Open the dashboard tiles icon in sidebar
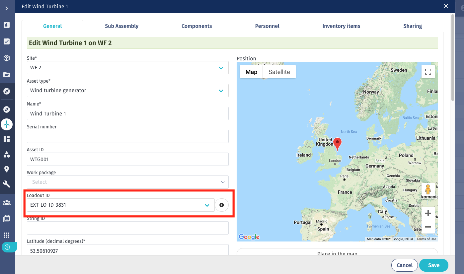The width and height of the screenshot is (464, 274). point(7,139)
